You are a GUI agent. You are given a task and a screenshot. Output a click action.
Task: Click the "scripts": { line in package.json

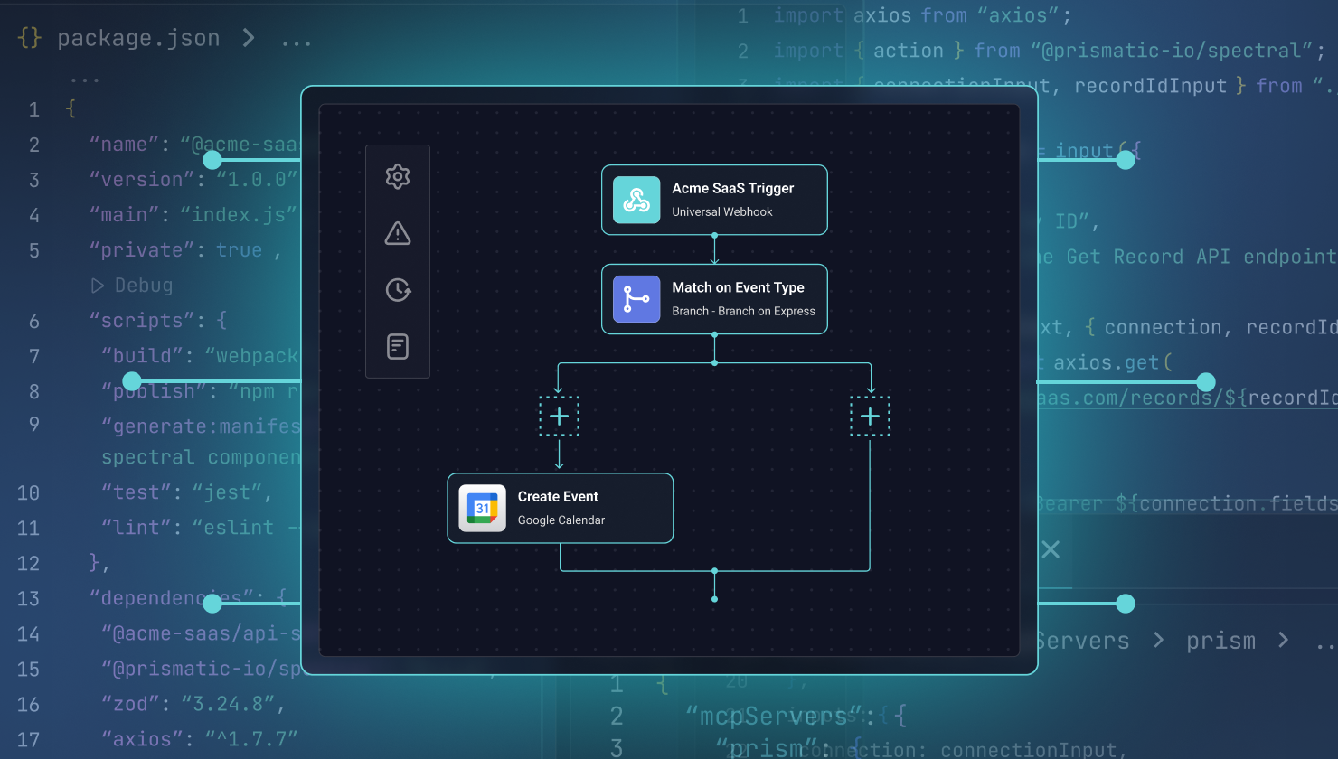tap(158, 321)
